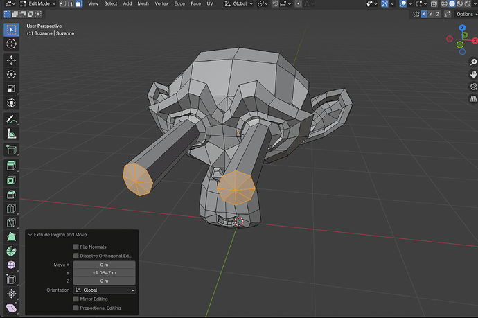Select the Annotate pencil tool
This screenshot has width=478, height=318.
click(x=11, y=120)
